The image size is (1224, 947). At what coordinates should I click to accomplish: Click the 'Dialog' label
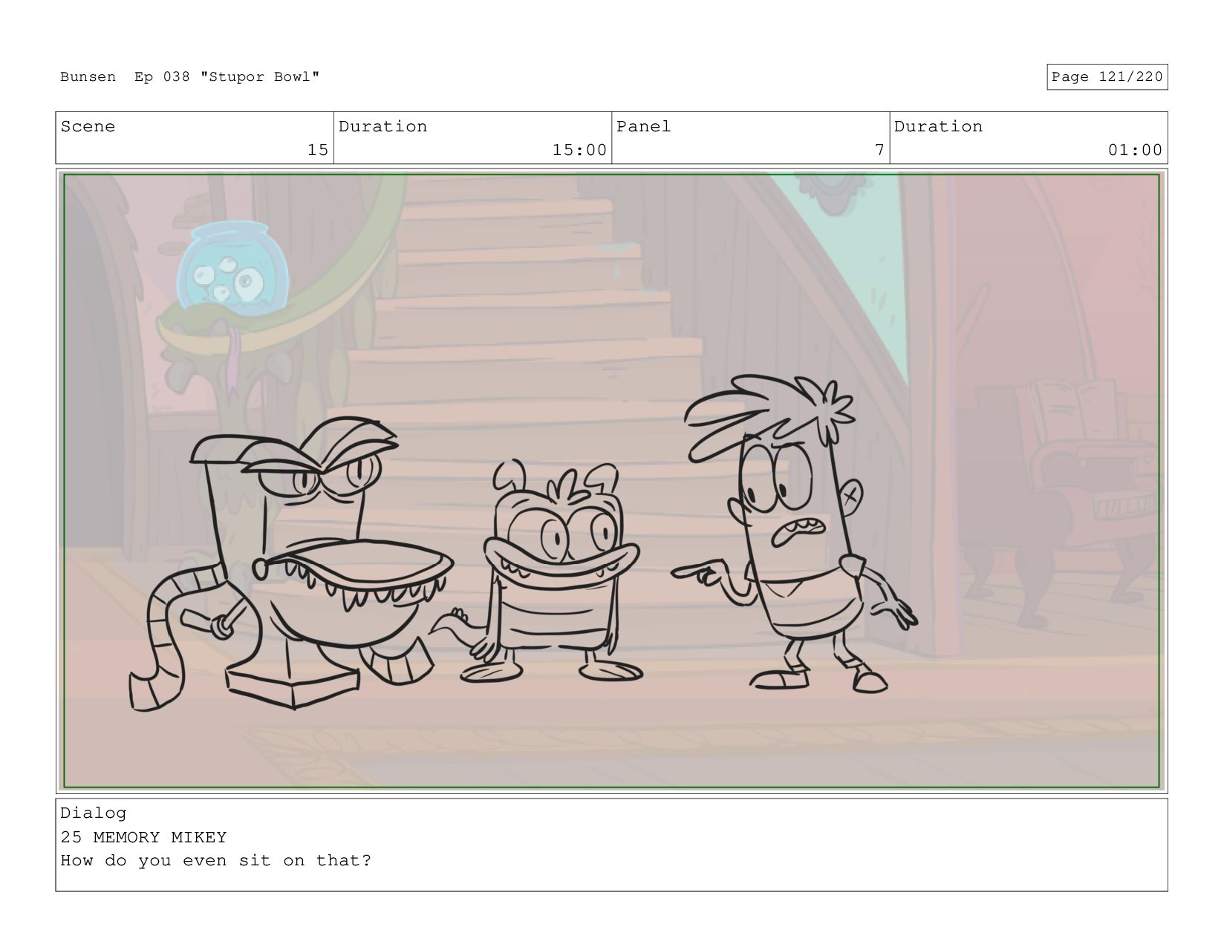94,813
